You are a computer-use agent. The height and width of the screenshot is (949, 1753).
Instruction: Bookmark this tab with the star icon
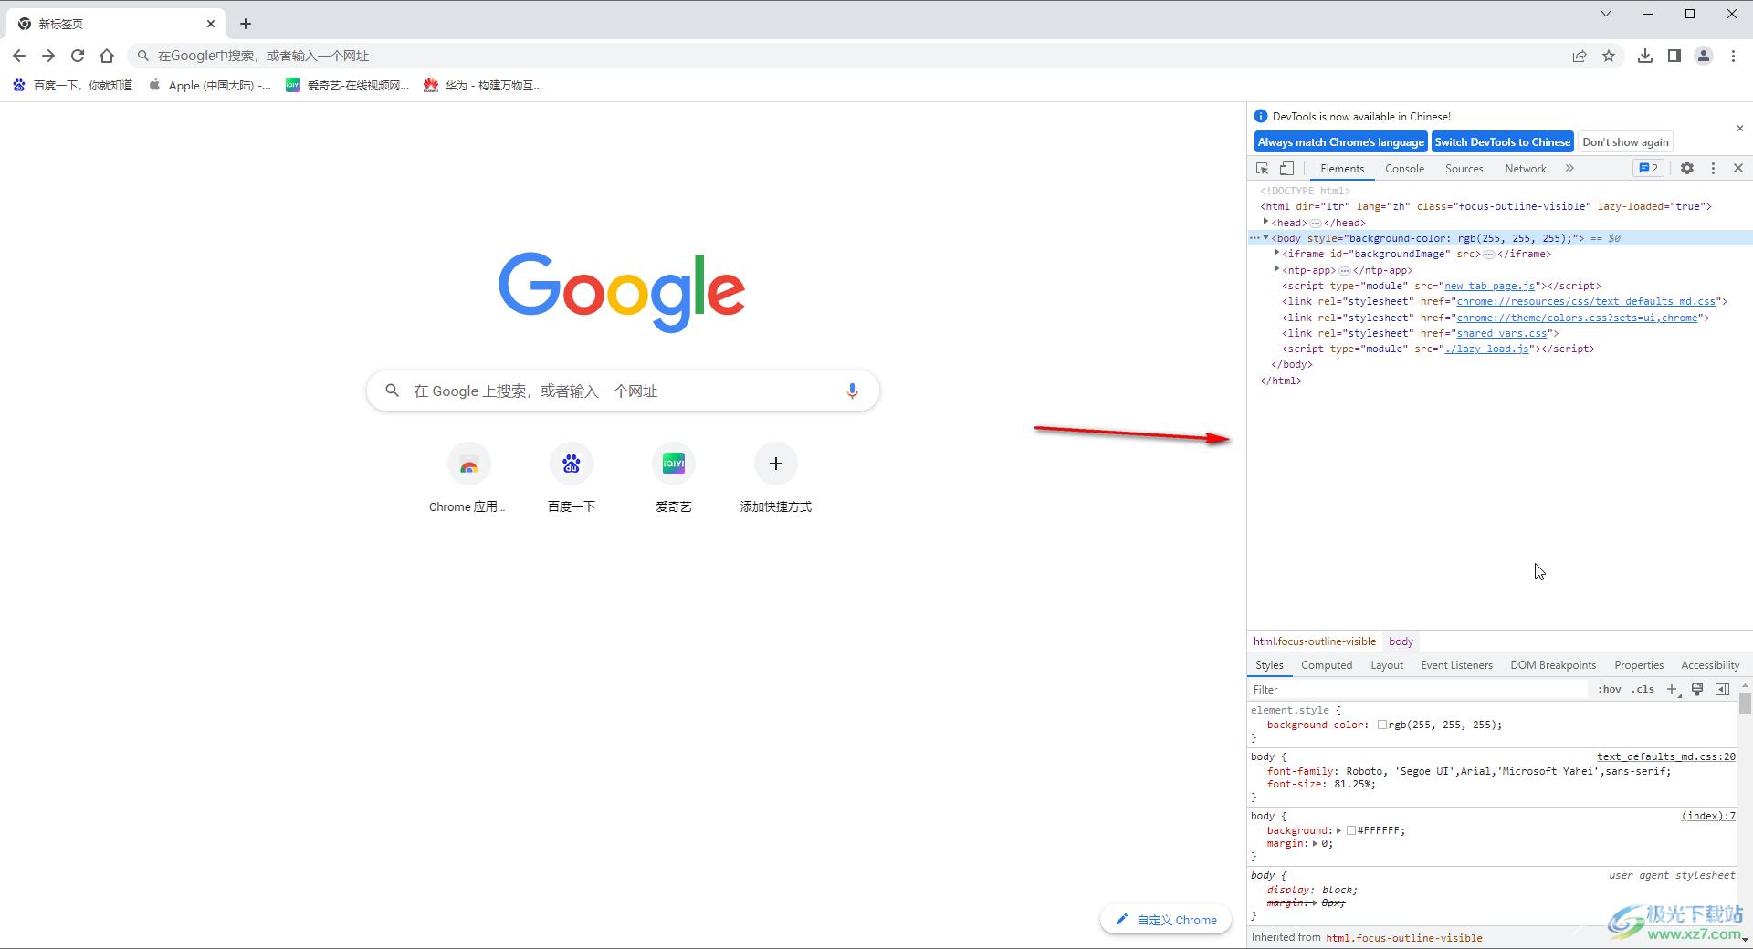1609,56
